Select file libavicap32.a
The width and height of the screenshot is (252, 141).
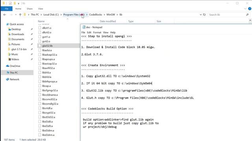49,63
